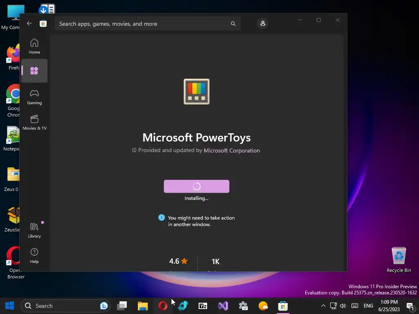Maximize the Microsoft Store window
The image size is (419, 314).
point(318,20)
